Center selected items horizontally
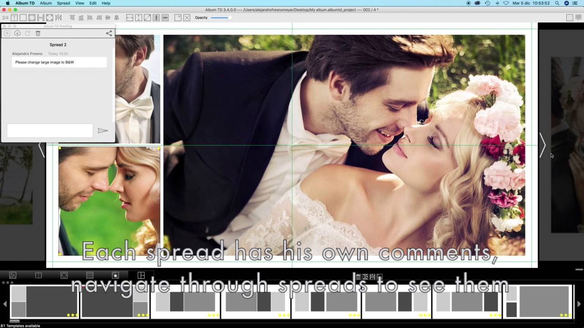 tap(116, 18)
